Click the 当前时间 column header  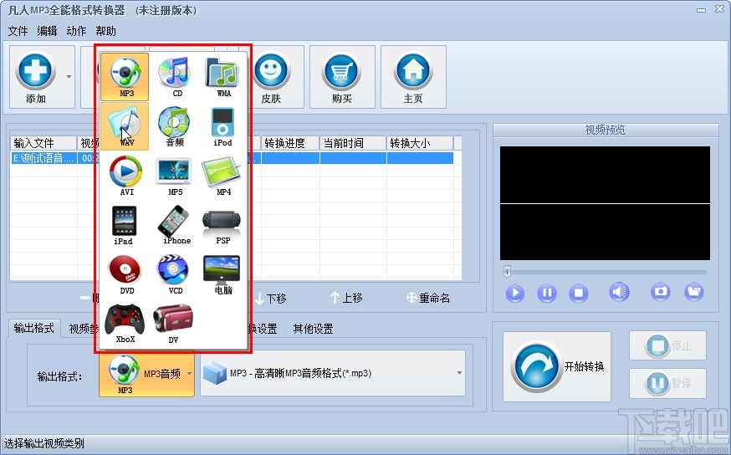pyautogui.click(x=353, y=143)
